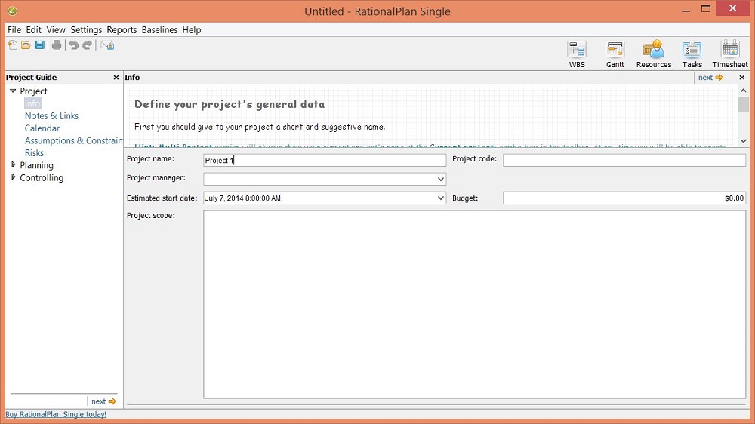
Task: Open the Timesheet view
Action: pyautogui.click(x=730, y=54)
